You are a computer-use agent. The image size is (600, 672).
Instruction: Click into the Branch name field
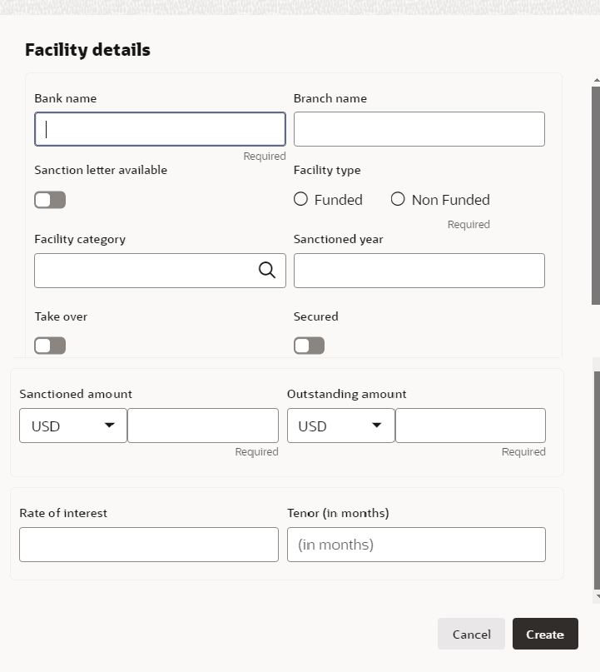[x=419, y=129]
